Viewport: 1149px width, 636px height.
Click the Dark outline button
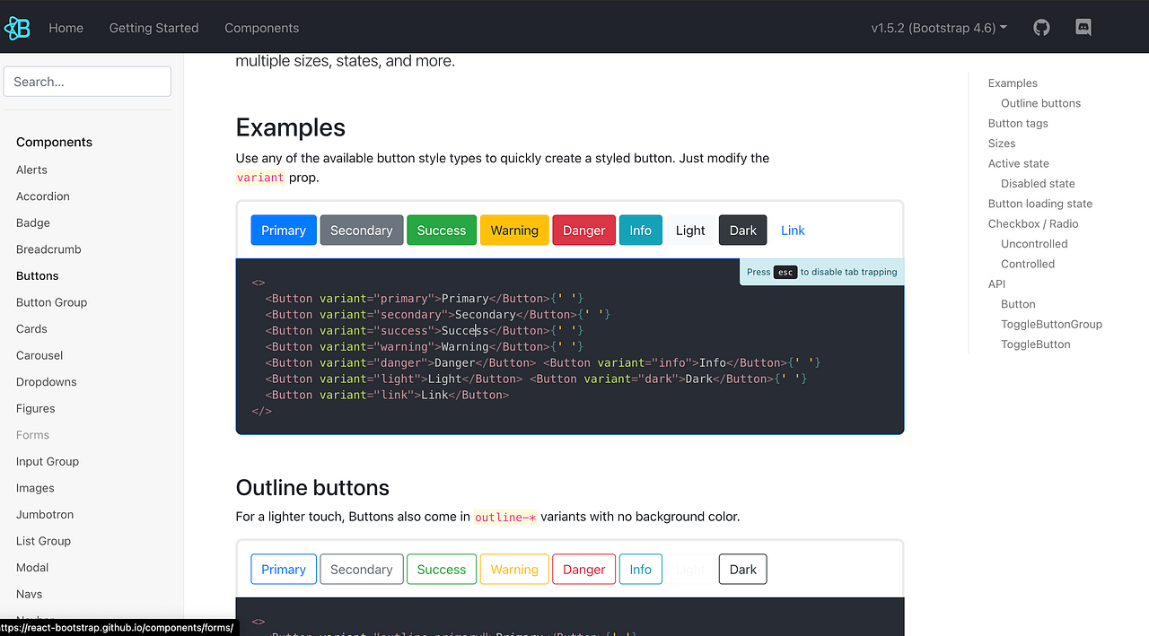pyautogui.click(x=742, y=569)
